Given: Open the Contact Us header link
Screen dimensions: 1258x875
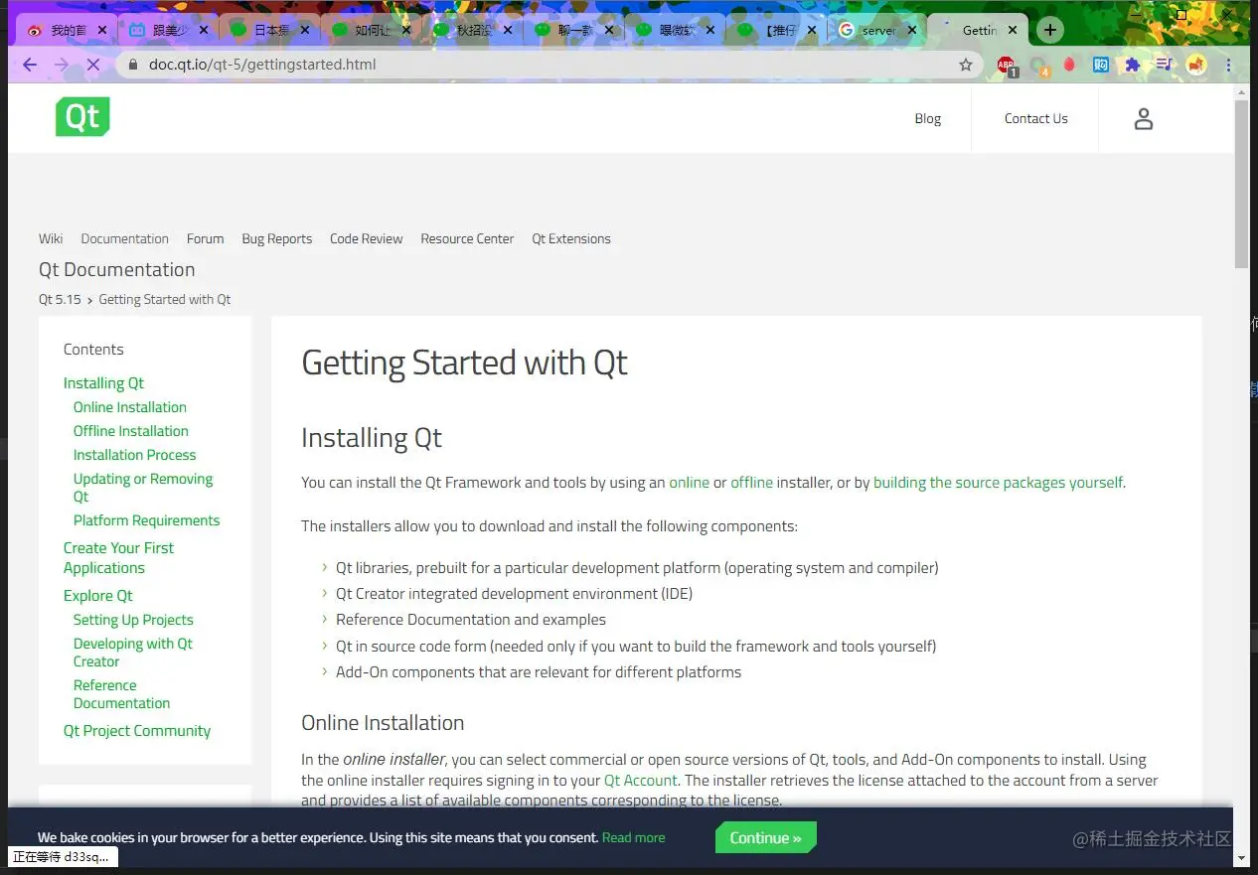Looking at the screenshot, I should tap(1035, 118).
